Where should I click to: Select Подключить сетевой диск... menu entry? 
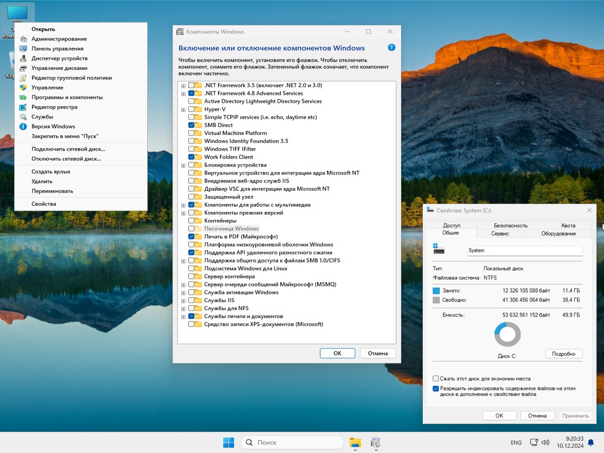[x=81, y=149]
